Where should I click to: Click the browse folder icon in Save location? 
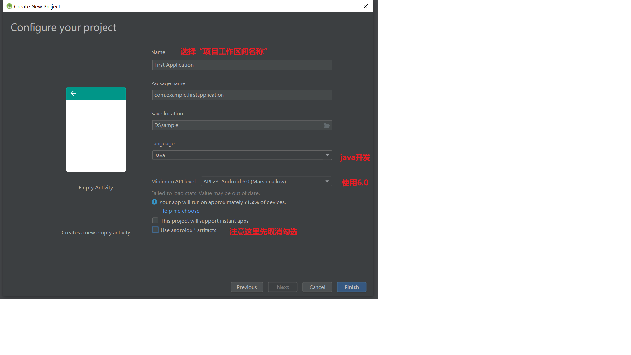[326, 125]
